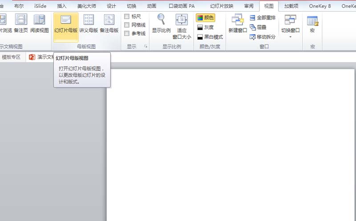Screen dimensions: 356x221
Task: Open Macros (宏) button
Action: point(313,24)
